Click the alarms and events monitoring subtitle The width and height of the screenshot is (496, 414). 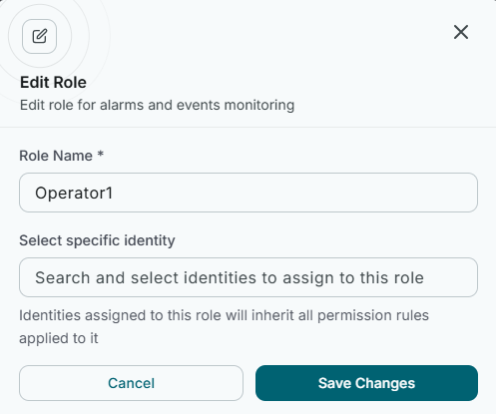[x=157, y=105]
